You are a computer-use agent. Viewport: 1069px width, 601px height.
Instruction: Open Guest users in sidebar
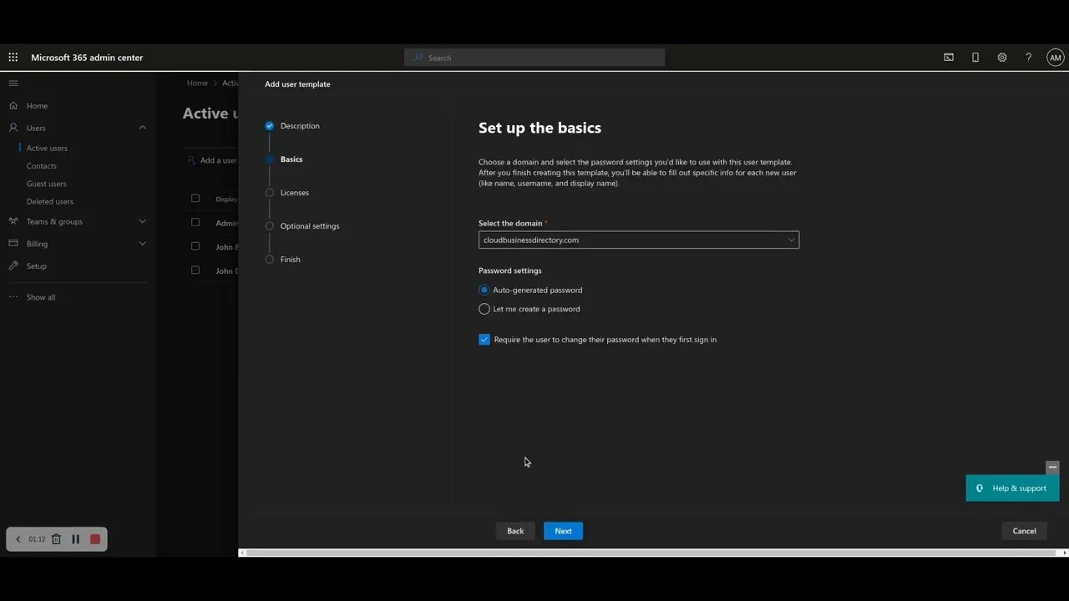click(x=47, y=184)
